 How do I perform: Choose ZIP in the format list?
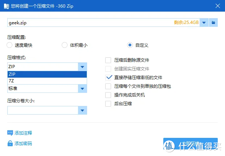[47, 74]
